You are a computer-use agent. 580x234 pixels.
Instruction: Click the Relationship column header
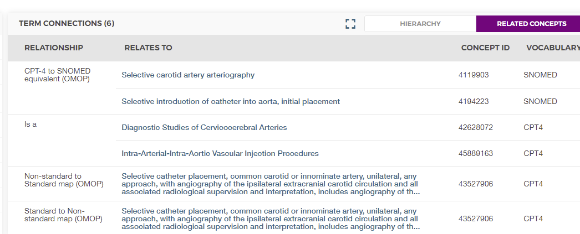pyautogui.click(x=54, y=48)
